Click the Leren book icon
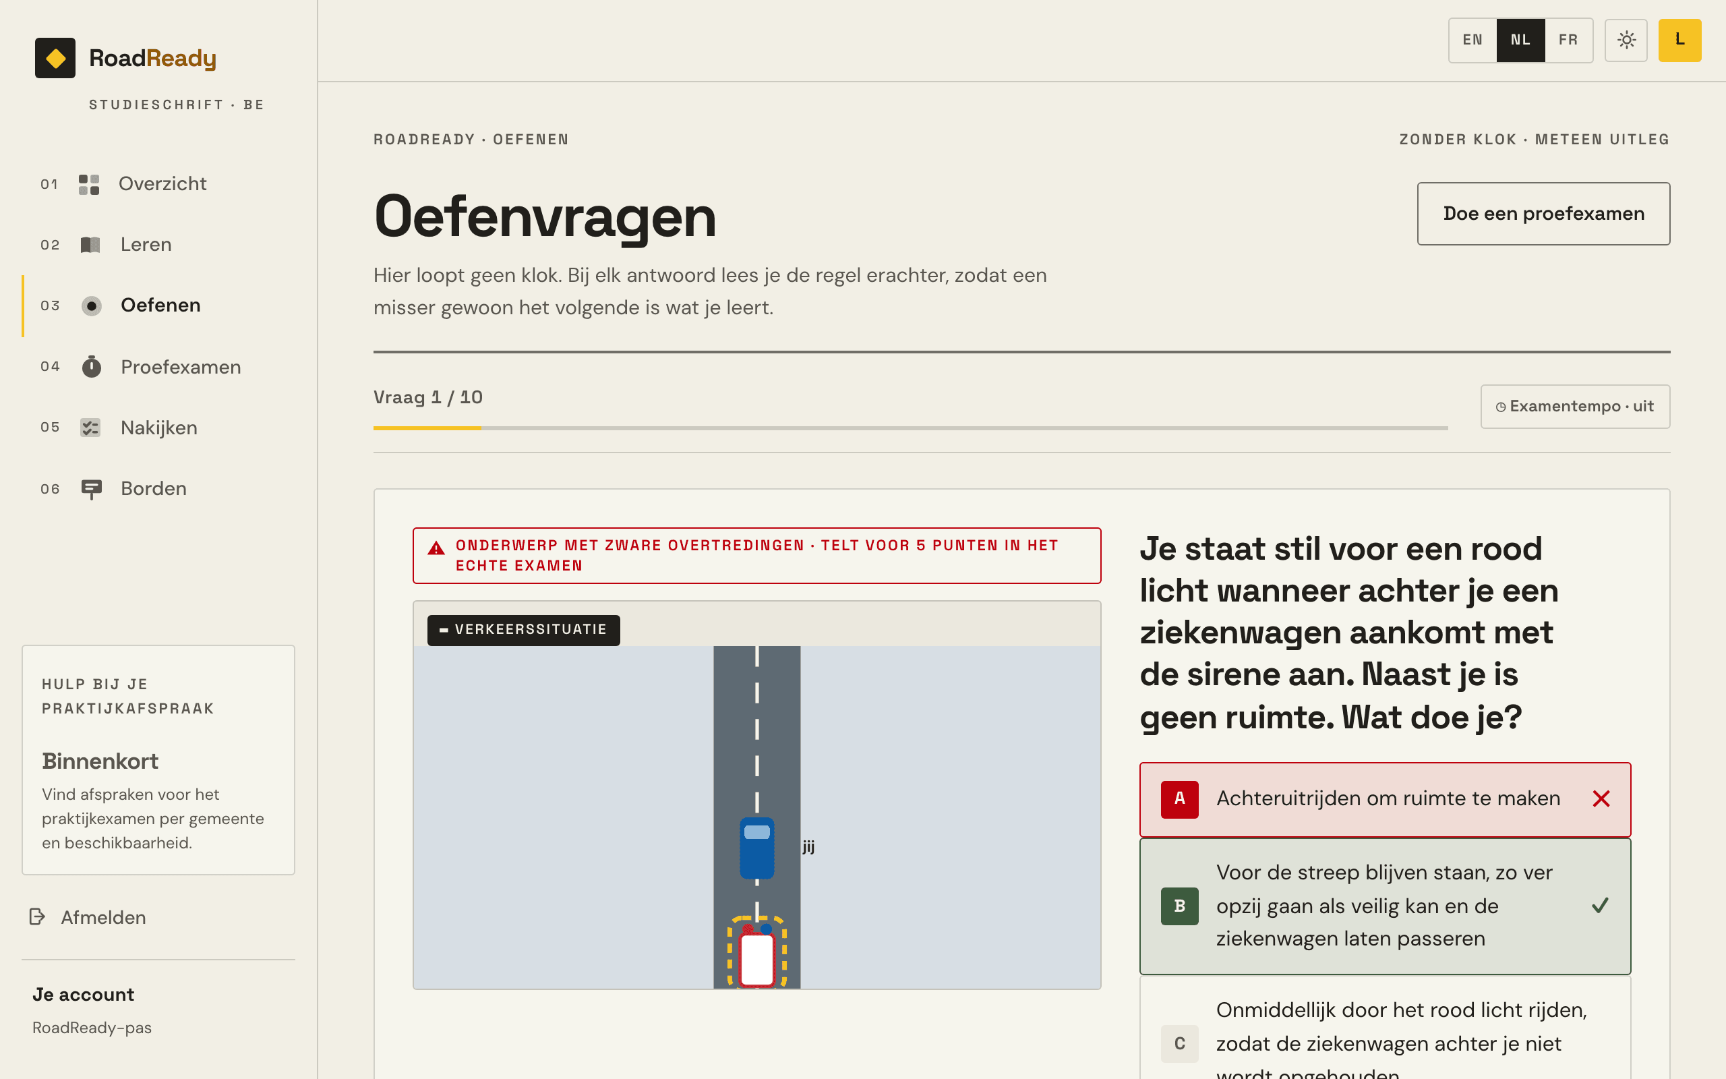This screenshot has height=1079, width=1726. point(90,245)
